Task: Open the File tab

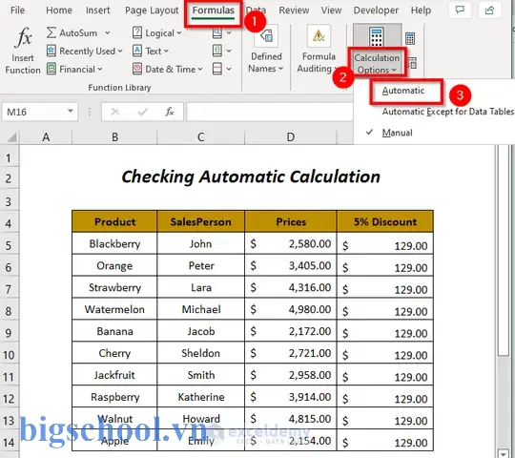Action: point(17,10)
